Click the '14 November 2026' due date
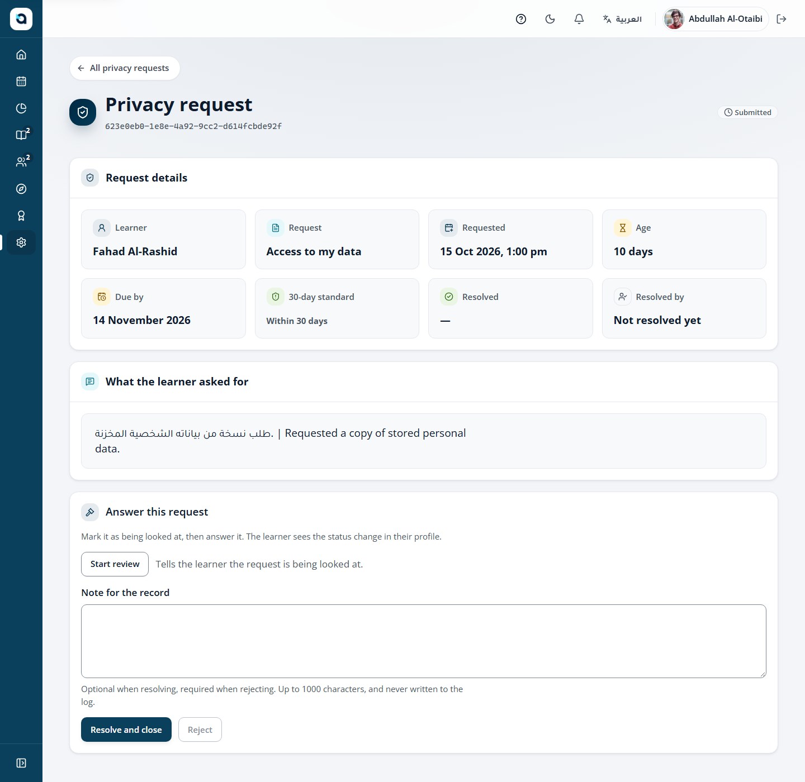The image size is (805, 782). click(x=142, y=320)
